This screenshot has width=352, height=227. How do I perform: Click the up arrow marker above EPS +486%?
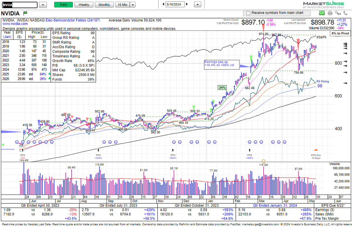249,150
